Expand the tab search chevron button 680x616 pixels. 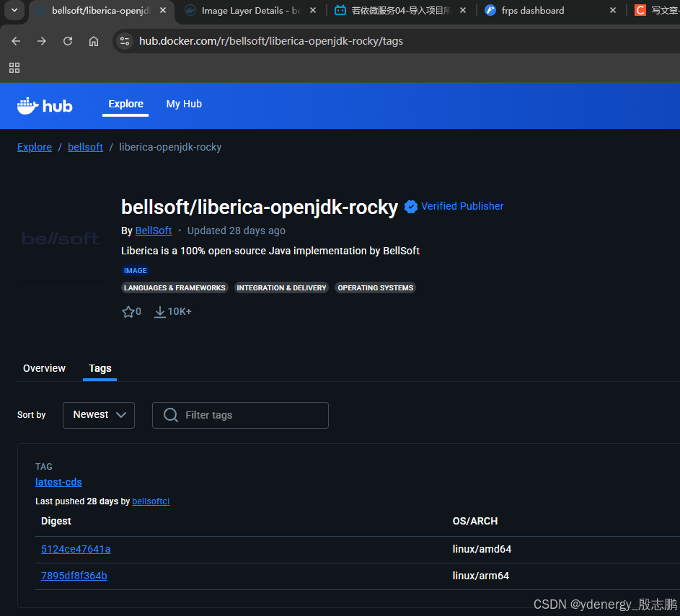point(14,10)
